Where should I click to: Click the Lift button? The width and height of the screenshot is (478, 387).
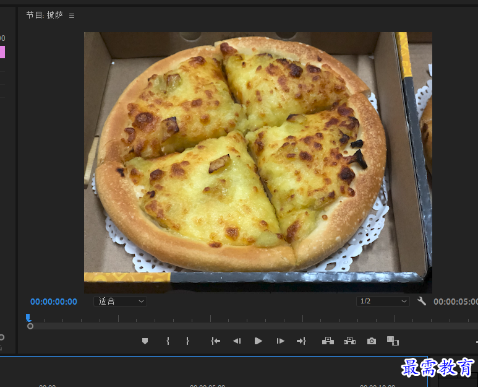point(328,341)
